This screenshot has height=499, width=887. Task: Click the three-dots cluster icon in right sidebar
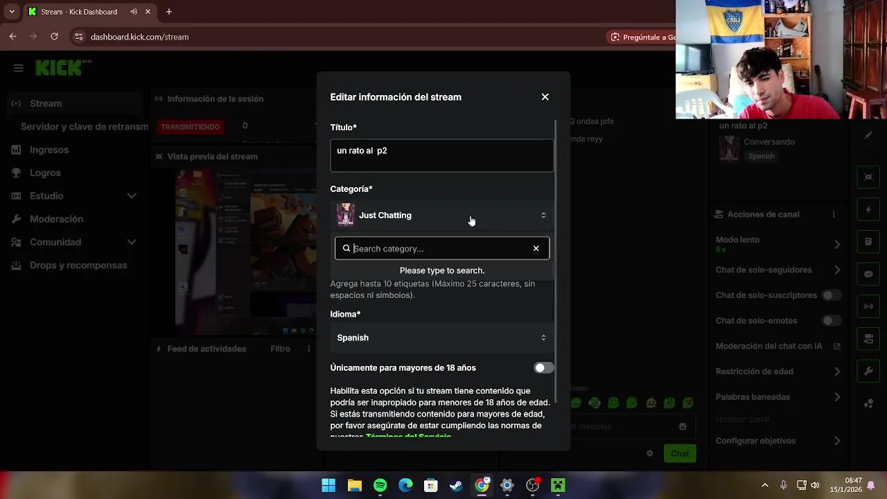[x=868, y=404]
